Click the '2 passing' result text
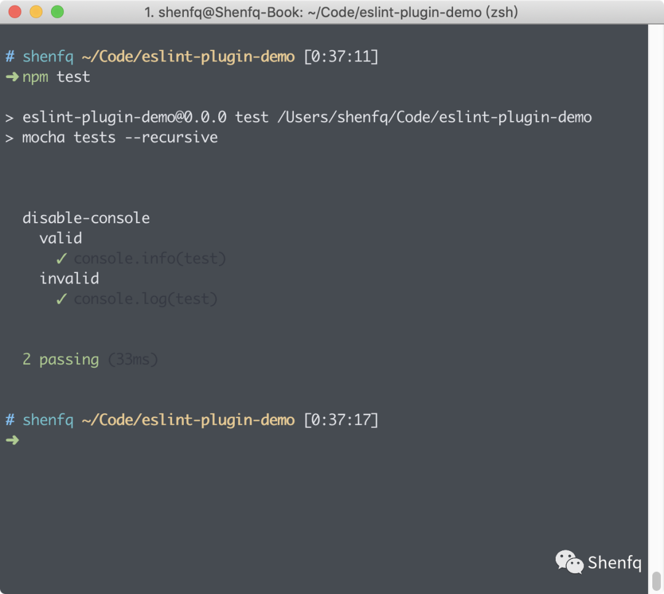664x594 pixels. tap(60, 359)
